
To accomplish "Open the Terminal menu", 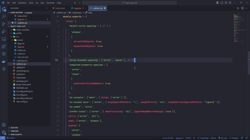I will 50,3.
